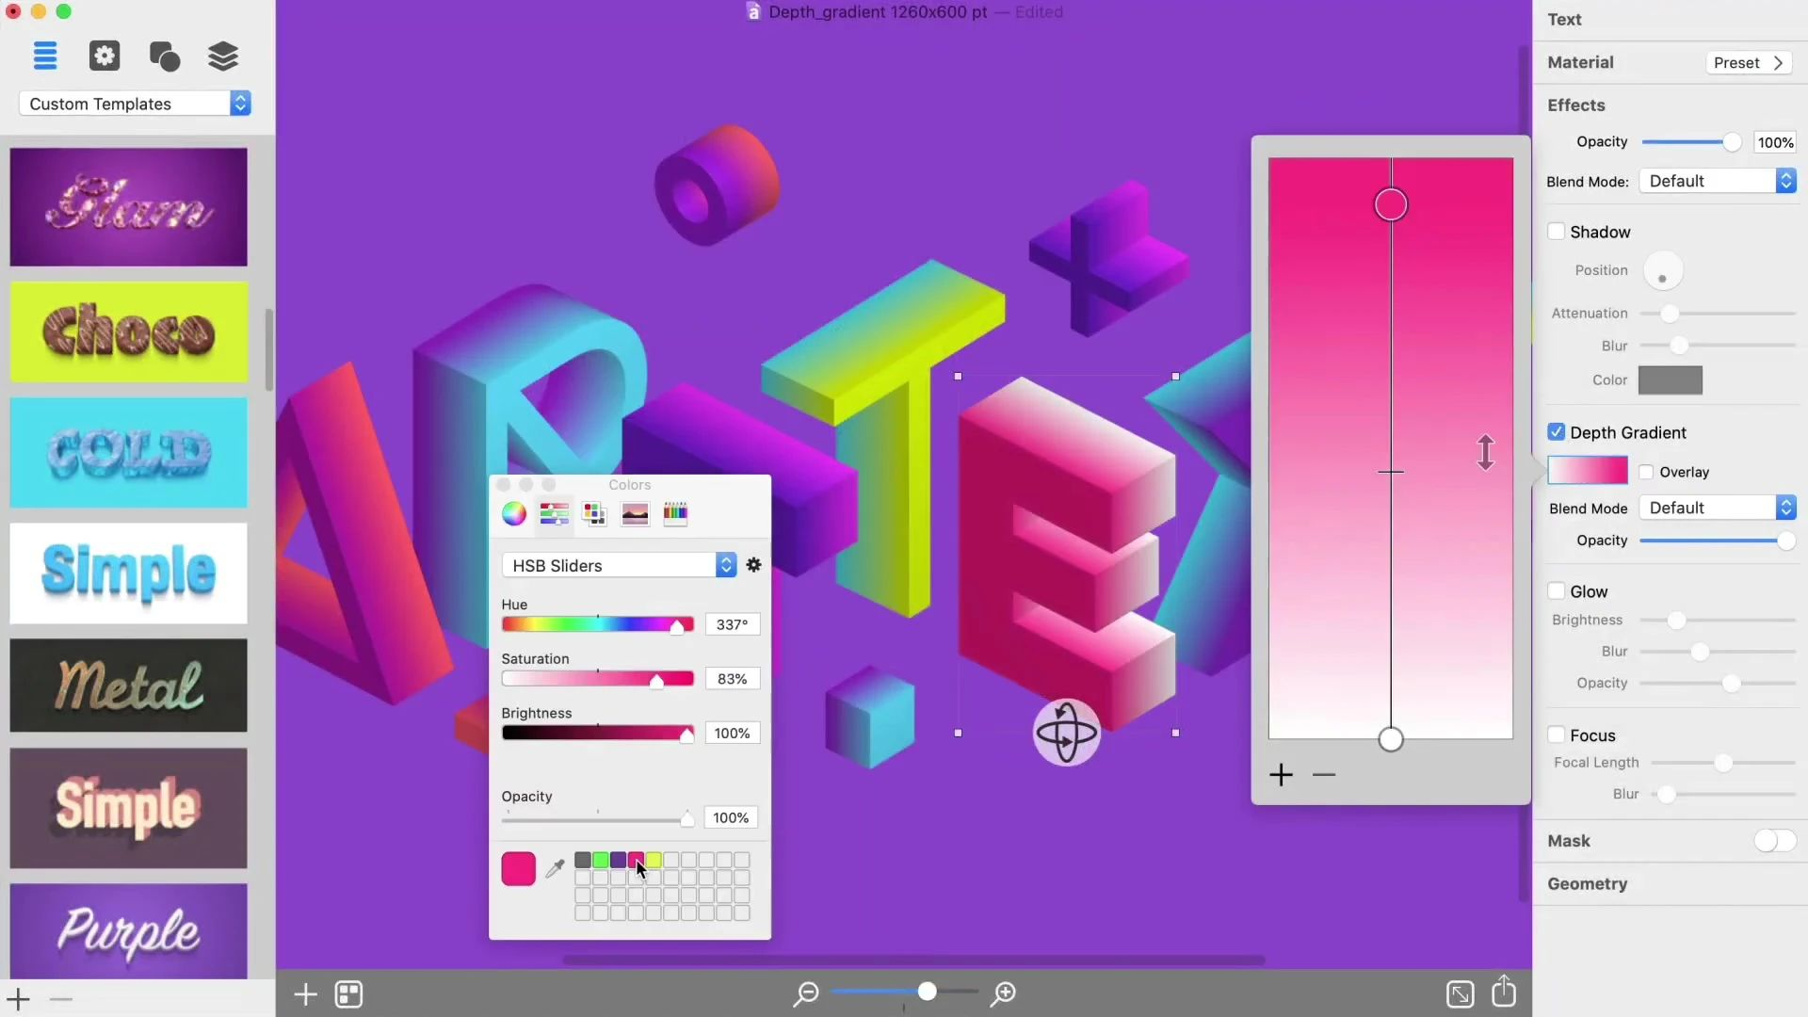Viewport: 1808px width, 1017px height.
Task: Click the layers panel icon in toolbar
Action: tap(223, 55)
